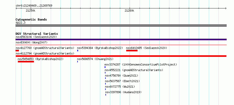Click the Cytogenetic Bands track title
Viewport: 234px width, 105px height.
click(31, 19)
